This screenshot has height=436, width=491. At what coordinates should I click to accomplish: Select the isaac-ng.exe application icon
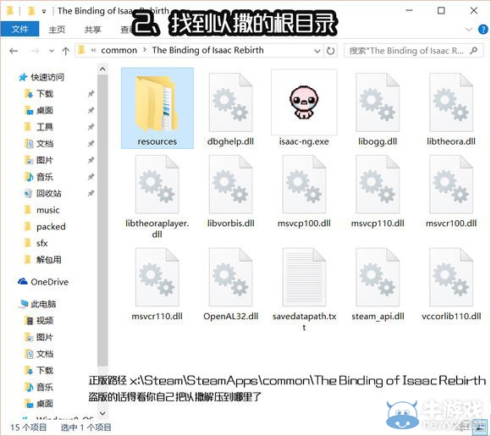point(304,102)
